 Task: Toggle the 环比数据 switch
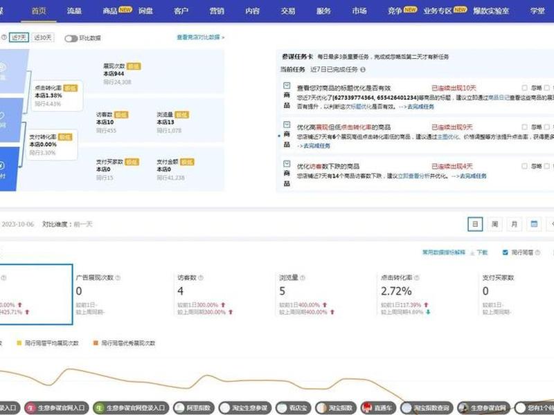(71, 38)
